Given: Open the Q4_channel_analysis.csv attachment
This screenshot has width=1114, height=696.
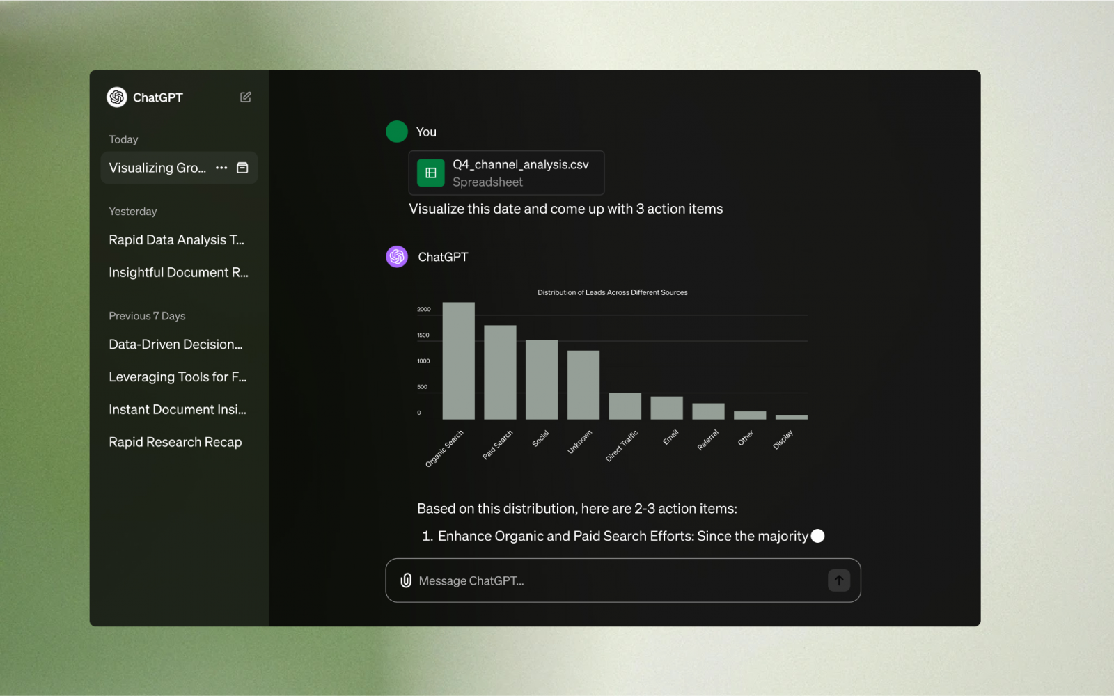Looking at the screenshot, I should (520, 173).
